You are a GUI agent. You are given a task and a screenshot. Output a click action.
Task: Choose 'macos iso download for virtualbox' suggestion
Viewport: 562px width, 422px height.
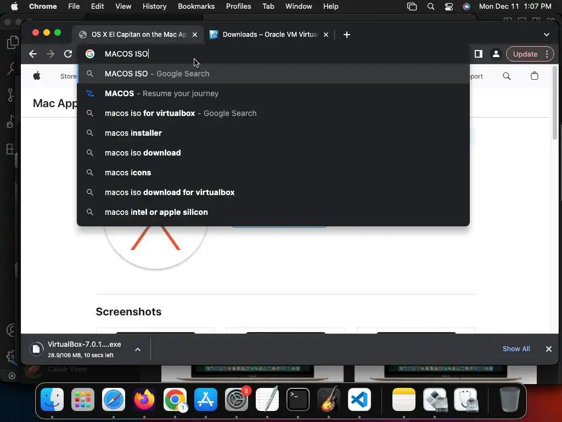273,192
